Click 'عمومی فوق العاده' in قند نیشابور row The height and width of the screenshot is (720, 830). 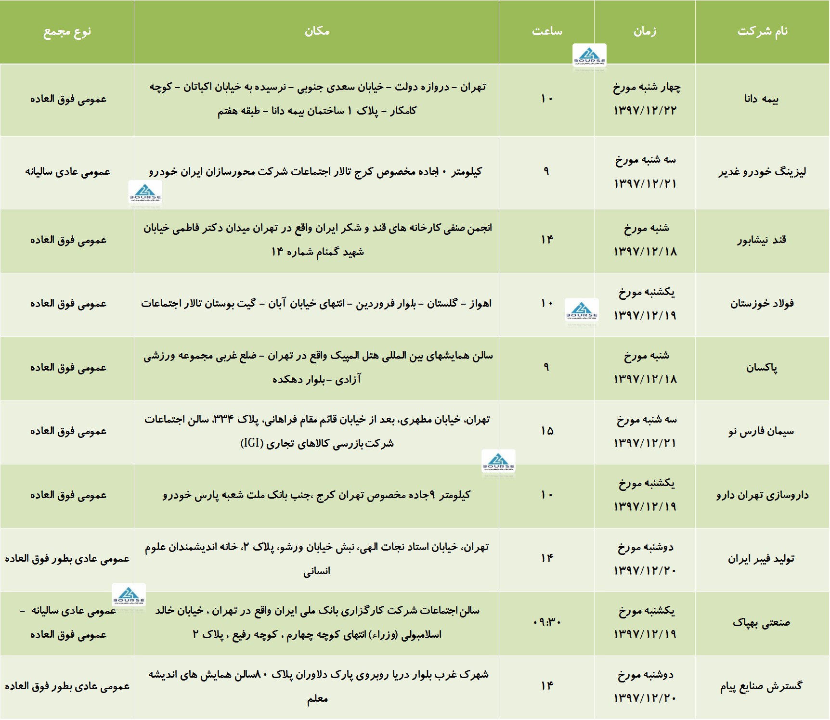tap(68, 240)
